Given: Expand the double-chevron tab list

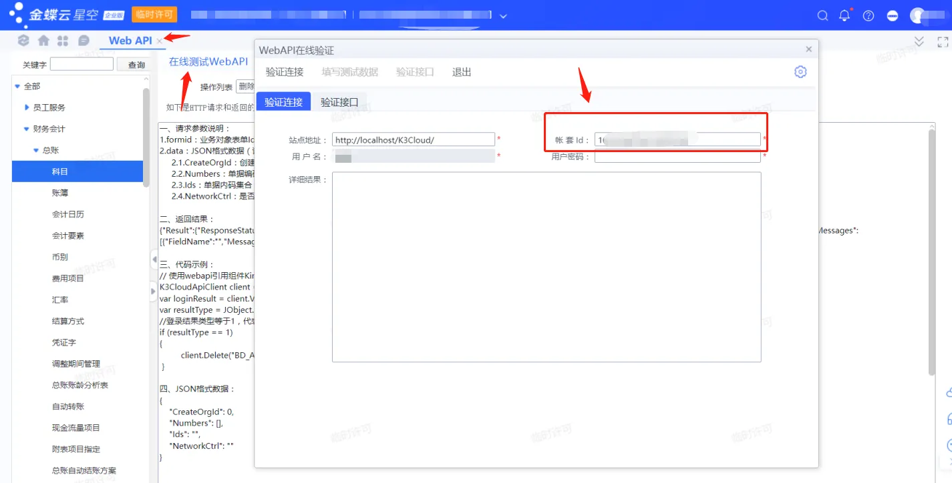Looking at the screenshot, I should pos(919,41).
